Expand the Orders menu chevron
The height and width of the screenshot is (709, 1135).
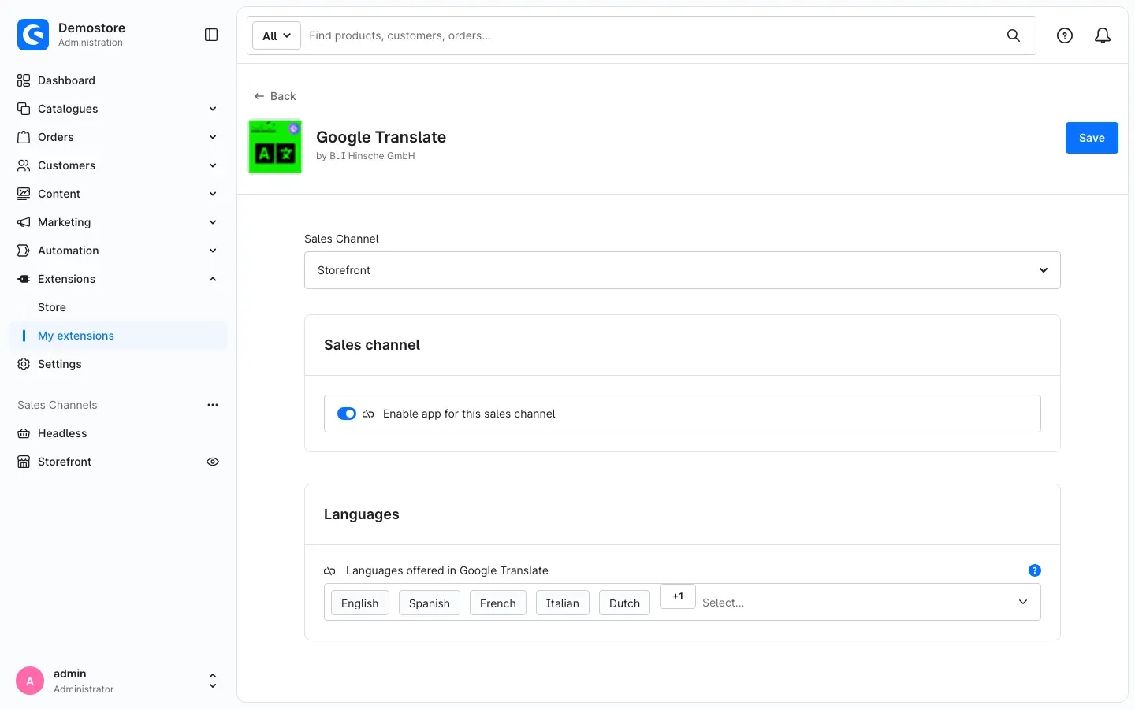213,137
